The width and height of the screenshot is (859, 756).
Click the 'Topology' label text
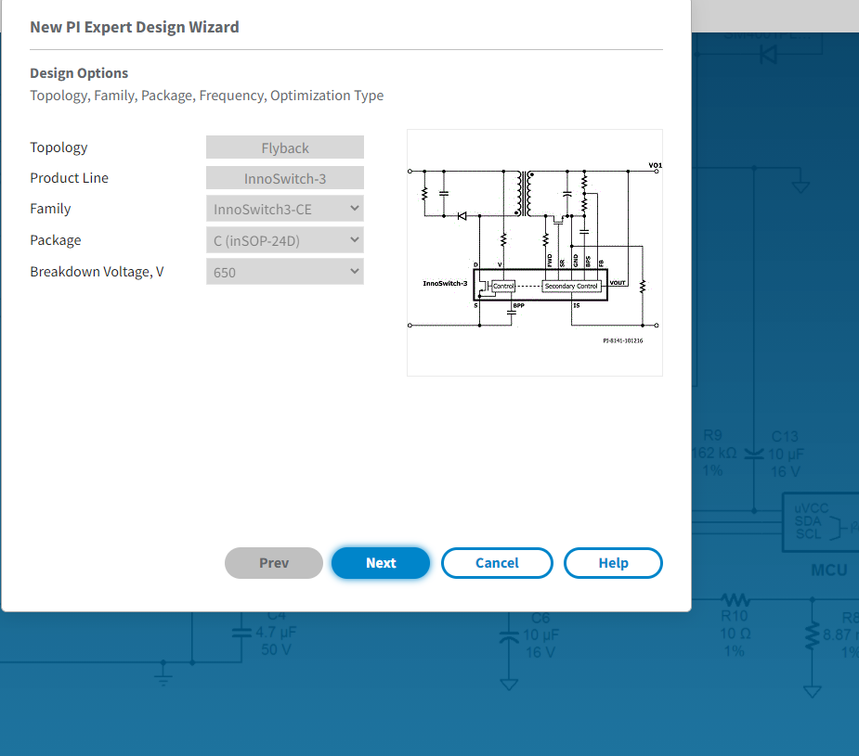click(59, 147)
